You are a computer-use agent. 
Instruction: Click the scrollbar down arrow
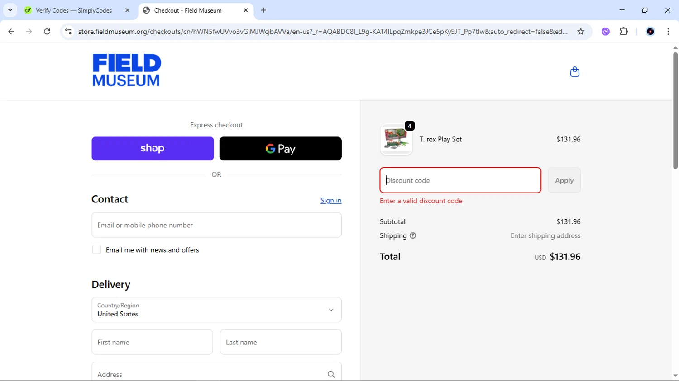point(675,376)
